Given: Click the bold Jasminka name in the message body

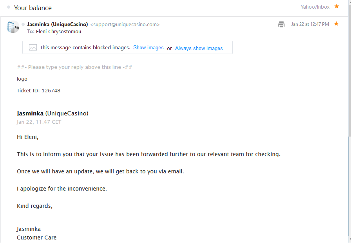Looking at the screenshot, I should tap(30, 113).
